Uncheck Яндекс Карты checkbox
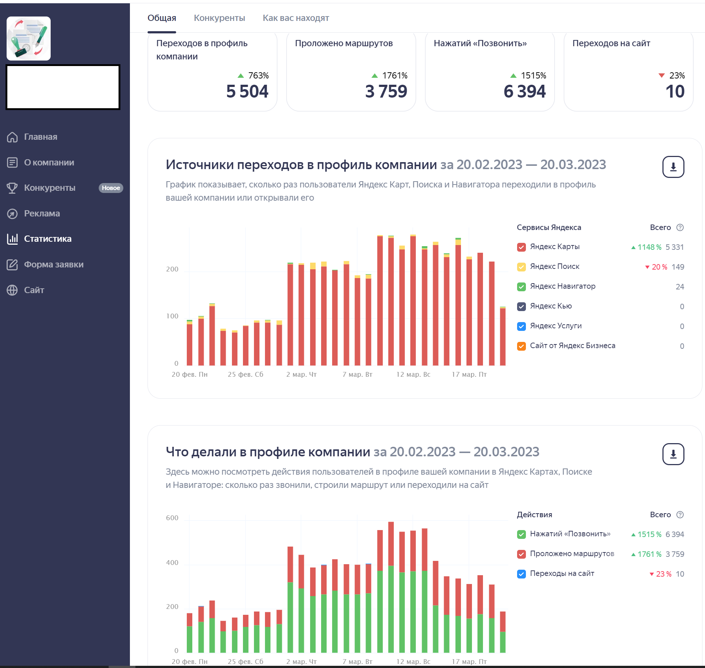 pos(521,247)
